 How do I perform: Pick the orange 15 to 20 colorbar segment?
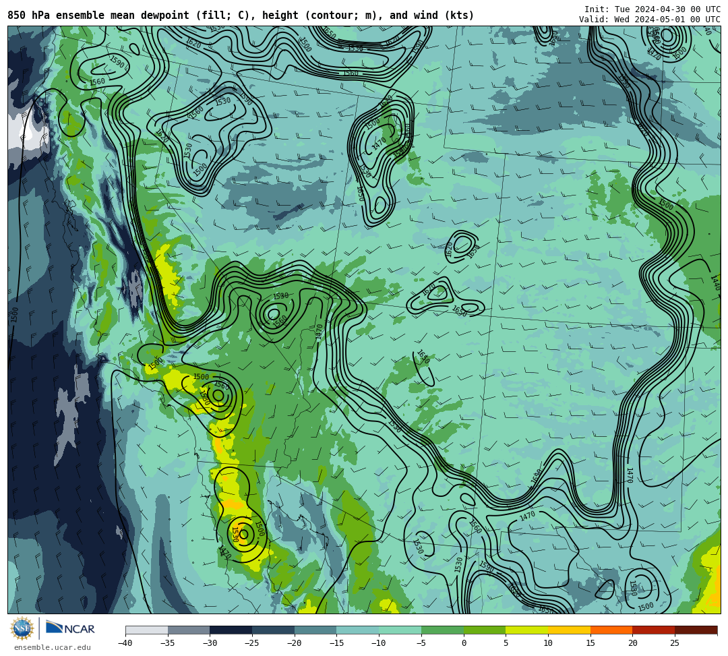[611, 630]
